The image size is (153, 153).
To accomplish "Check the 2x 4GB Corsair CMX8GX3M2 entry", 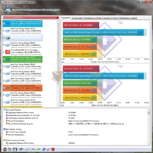I will [x=4, y=81].
